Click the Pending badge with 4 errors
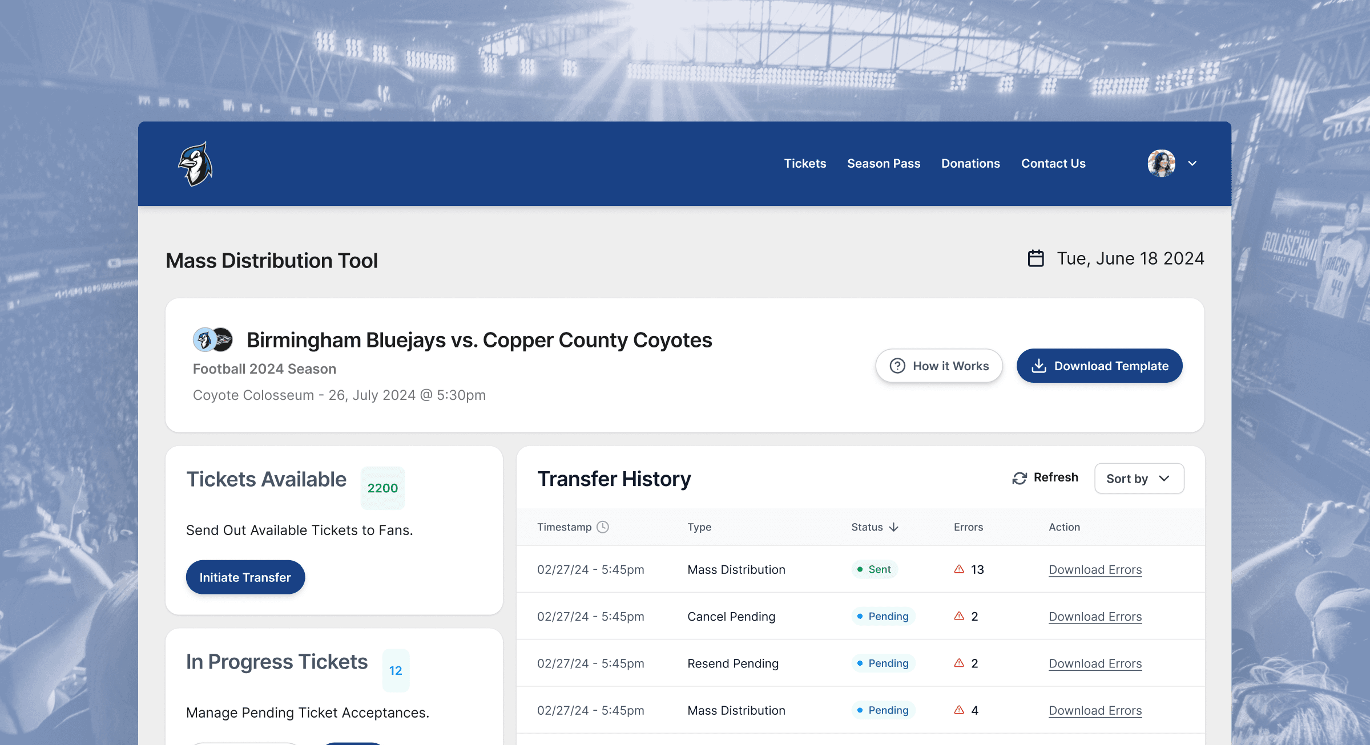 [883, 710]
